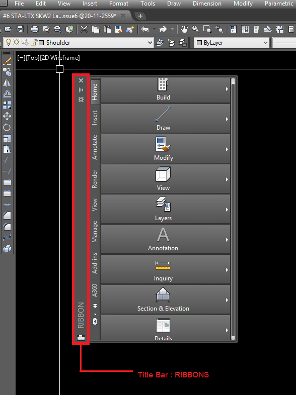Select the Rotate tool
The height and width of the screenshot is (395, 296).
click(x=7, y=127)
